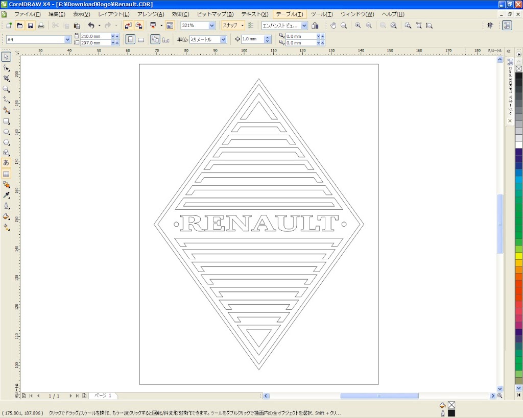Image resolution: width=523 pixels, height=418 pixels.
Task: Collapse the docker with double chevron
Action: [x=509, y=52]
